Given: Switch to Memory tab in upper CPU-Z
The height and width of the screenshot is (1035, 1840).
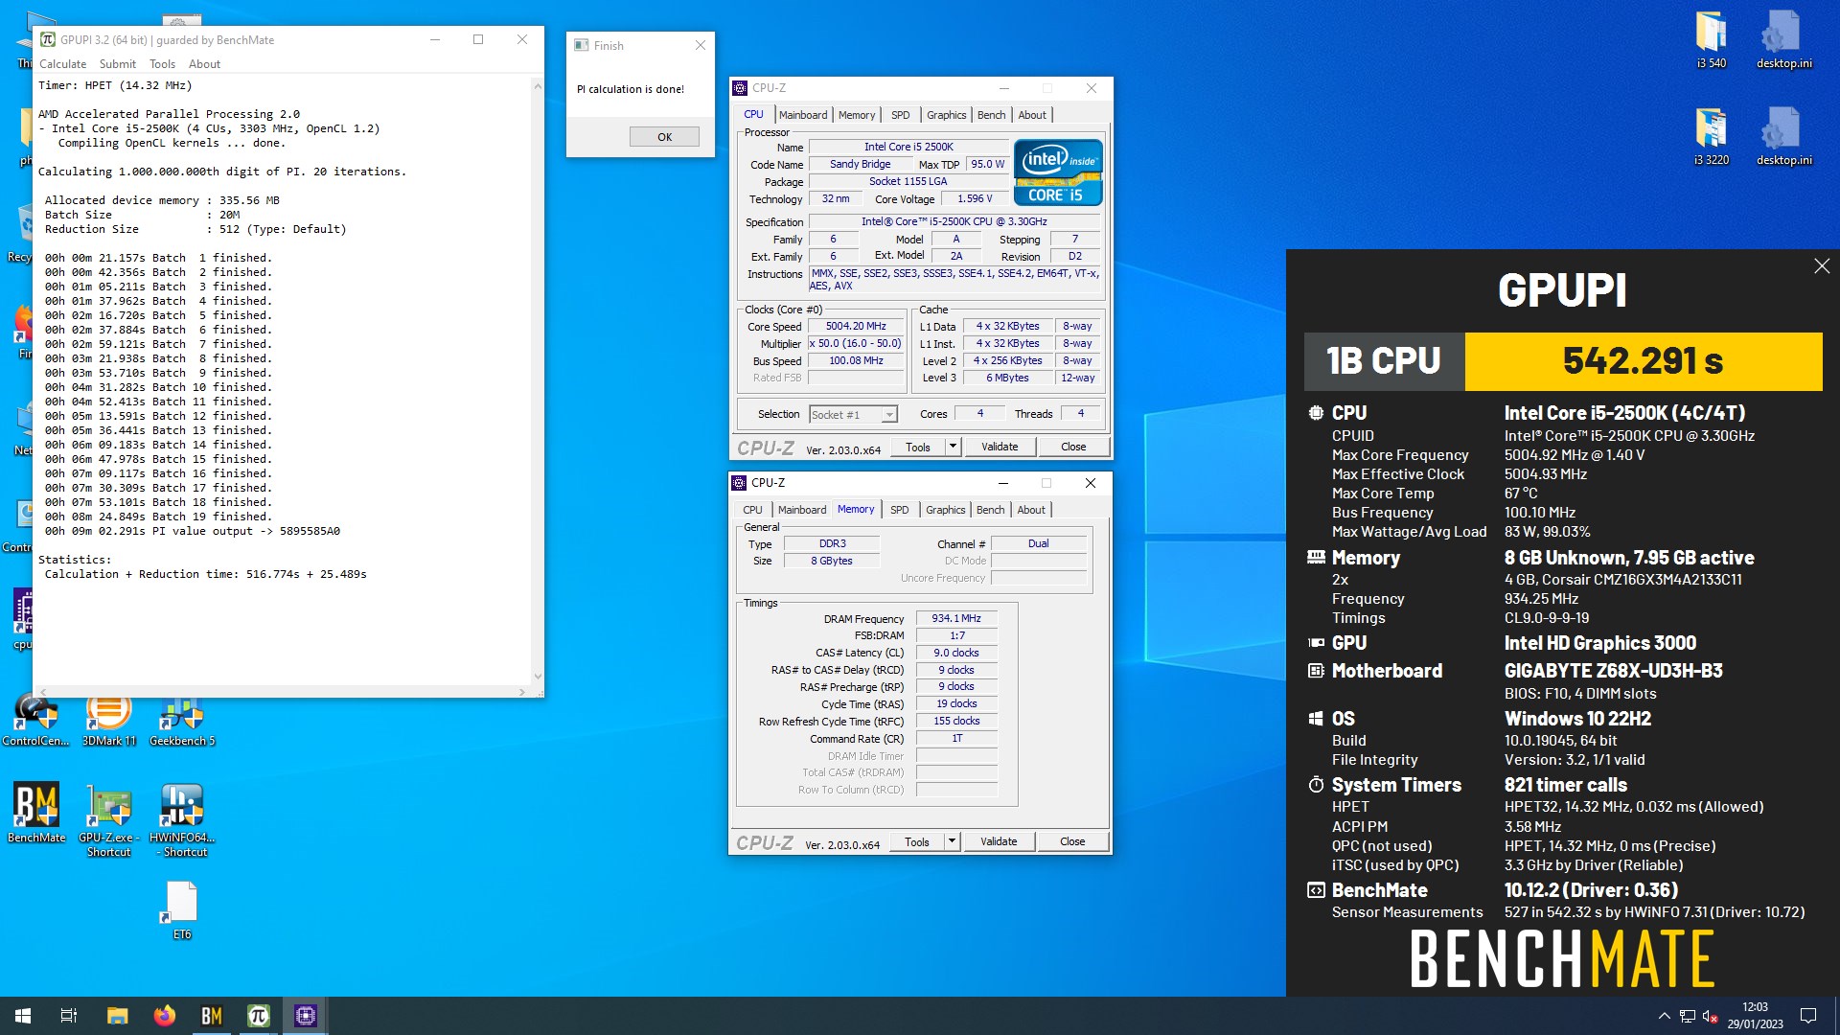Looking at the screenshot, I should pos(857,115).
